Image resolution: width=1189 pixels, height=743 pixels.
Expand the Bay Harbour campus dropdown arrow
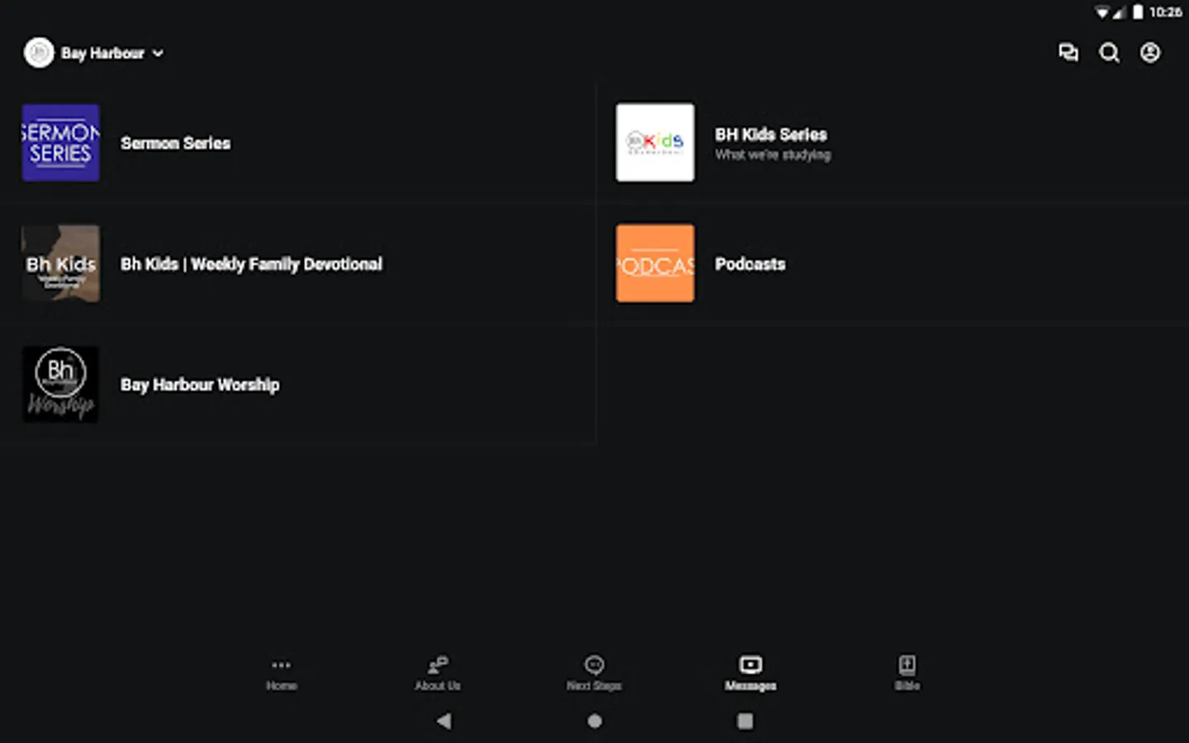158,53
